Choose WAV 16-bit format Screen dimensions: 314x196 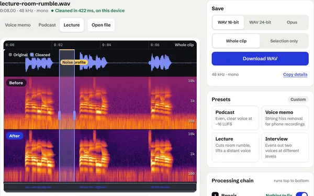pos(228,22)
